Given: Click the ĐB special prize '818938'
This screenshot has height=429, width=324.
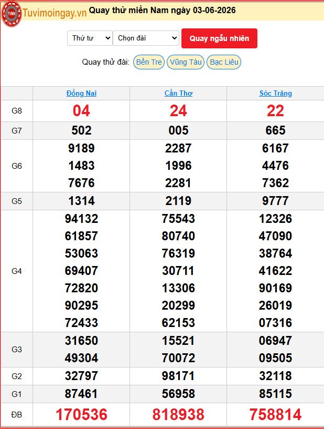Looking at the screenshot, I should pos(178,414).
